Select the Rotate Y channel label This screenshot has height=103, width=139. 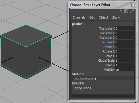(x=108, y=47)
